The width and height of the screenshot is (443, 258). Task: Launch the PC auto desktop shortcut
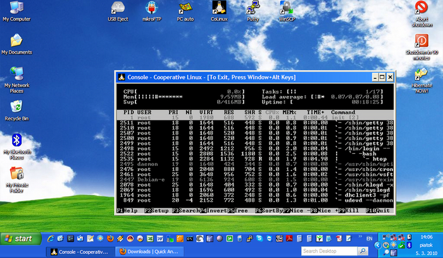tap(185, 9)
